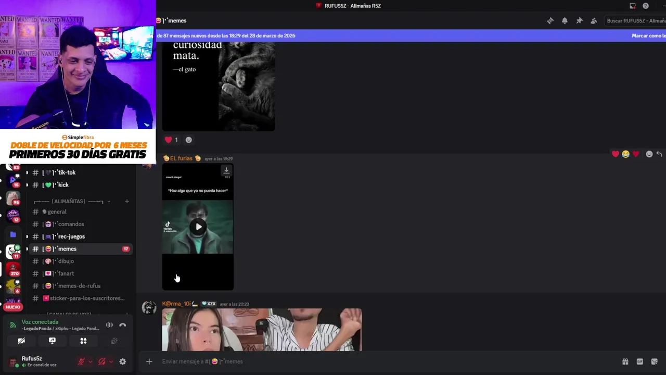Screen dimensions: 666x375
Task: Open Rufus5z user profile panel
Action: (41, 361)
